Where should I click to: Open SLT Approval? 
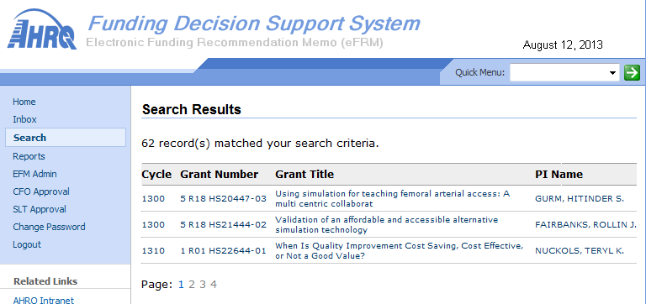[40, 209]
